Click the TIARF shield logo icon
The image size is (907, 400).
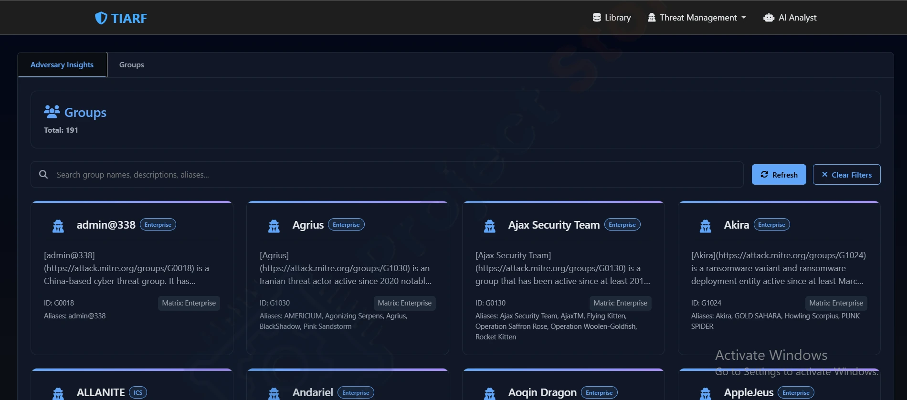101,18
